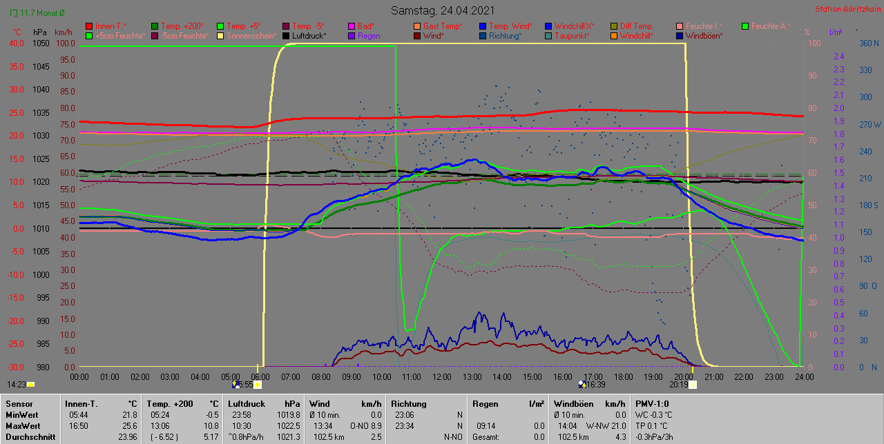The height and width of the screenshot is (444, 884).
Task: Click the Durchschnitt row label
Action: coord(29,437)
